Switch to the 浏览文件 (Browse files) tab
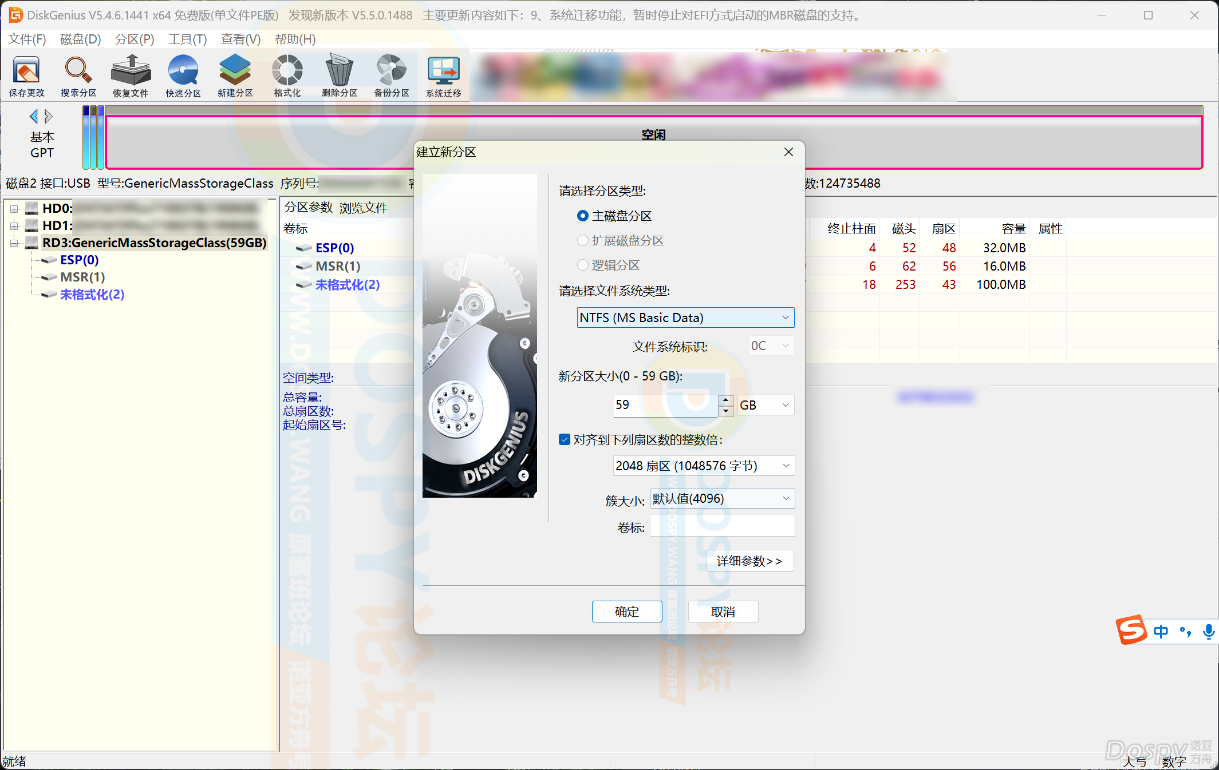1219x770 pixels. [x=363, y=208]
